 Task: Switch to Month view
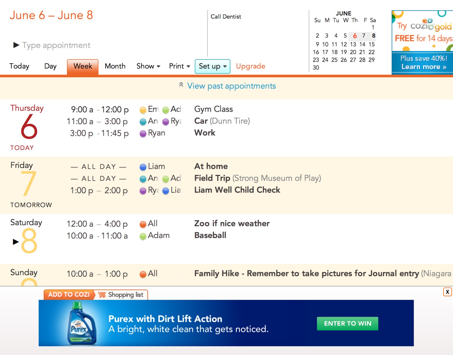115,66
